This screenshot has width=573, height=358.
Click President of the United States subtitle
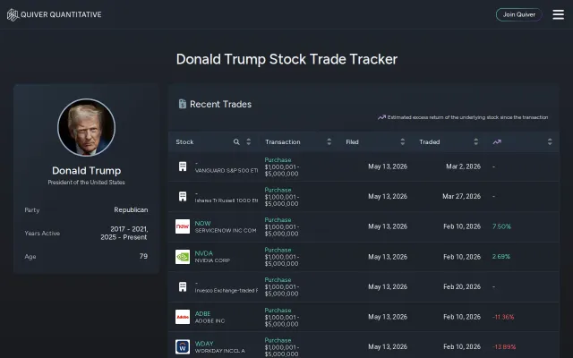click(86, 183)
